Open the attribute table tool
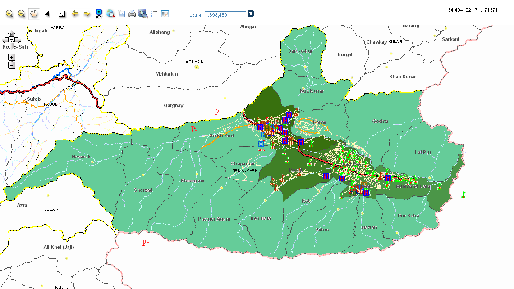This screenshot has width=514, height=289. (x=121, y=14)
